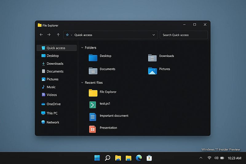Collapse the Recent files section
Image resolution: width=246 pixels, height=164 pixels.
tap(82, 82)
